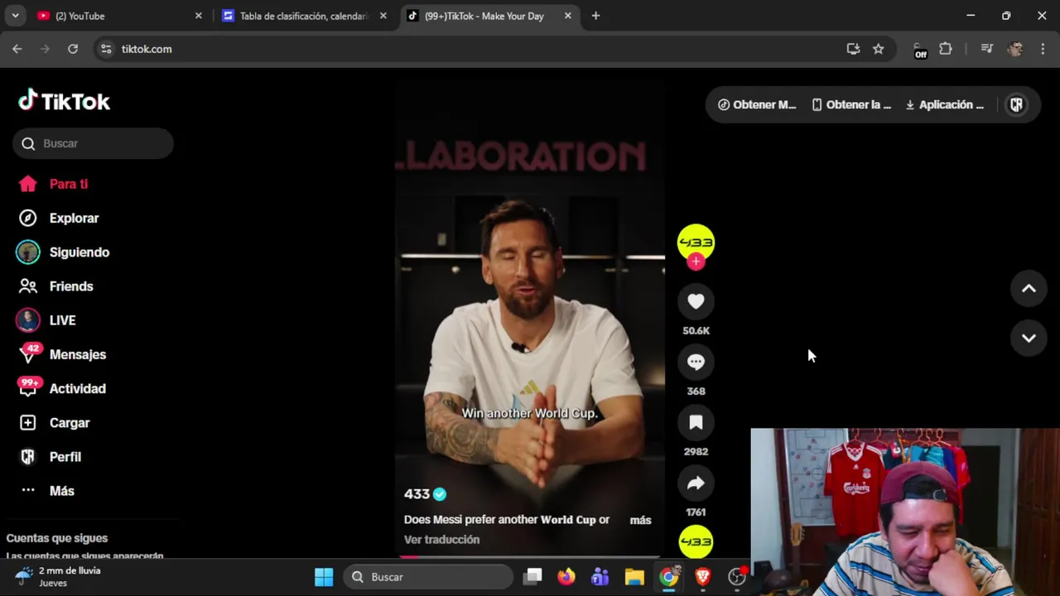The width and height of the screenshot is (1060, 596).
Task: Click the Windows taskbar Buscar box
Action: [x=429, y=577]
